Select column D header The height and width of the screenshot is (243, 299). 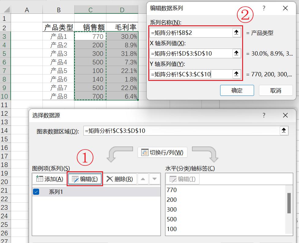click(122, 10)
